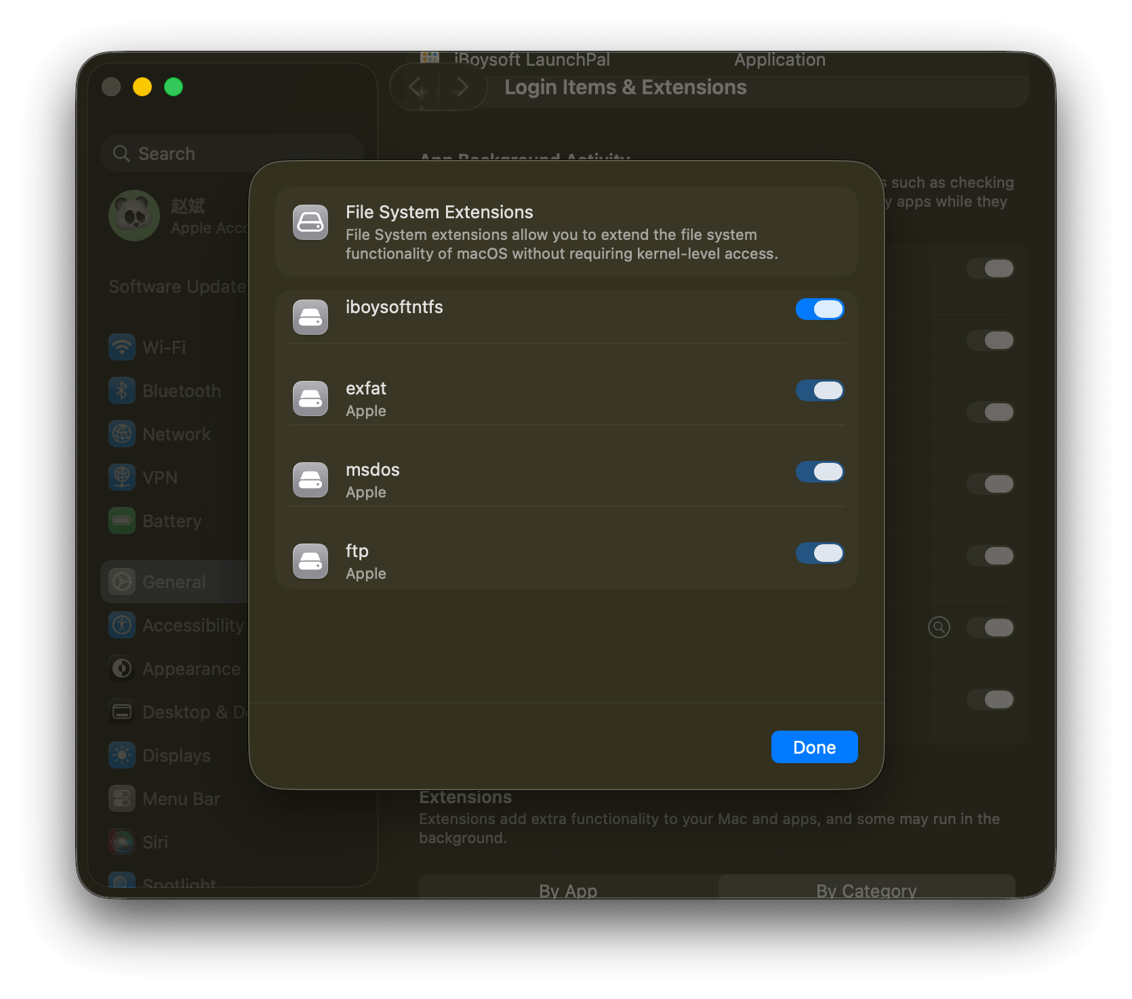Click the Search field in sidebar
Screen dimensions: 1132x999
(232, 153)
